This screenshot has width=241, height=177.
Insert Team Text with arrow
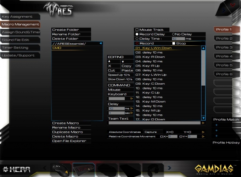[203, 123]
